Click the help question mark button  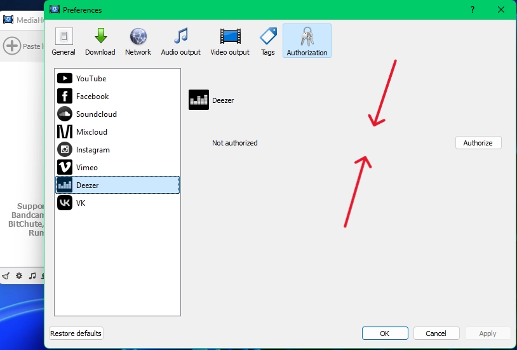coord(472,10)
